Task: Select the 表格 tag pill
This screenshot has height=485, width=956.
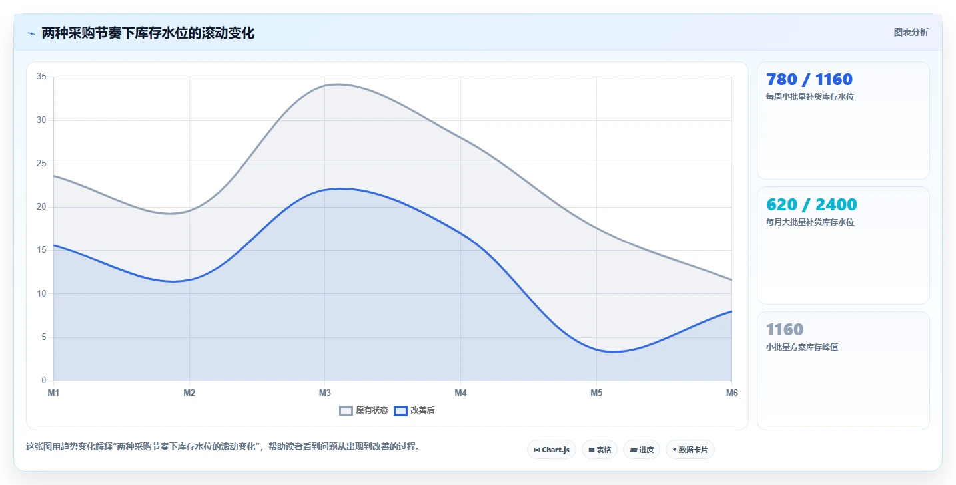Action: point(600,450)
